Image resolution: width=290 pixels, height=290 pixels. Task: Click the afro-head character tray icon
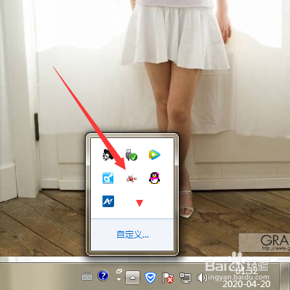(108, 155)
